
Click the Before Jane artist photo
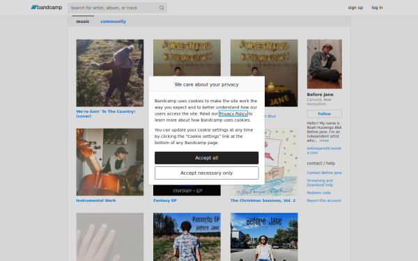pyautogui.click(x=325, y=64)
